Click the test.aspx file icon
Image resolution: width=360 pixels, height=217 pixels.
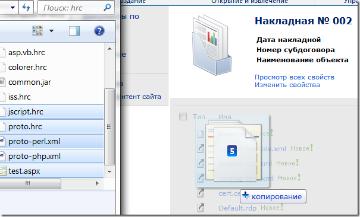pyautogui.click(x=3, y=171)
